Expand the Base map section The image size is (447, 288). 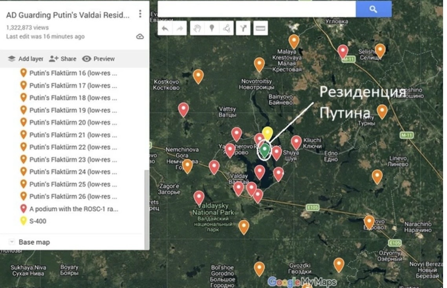pos(12,242)
